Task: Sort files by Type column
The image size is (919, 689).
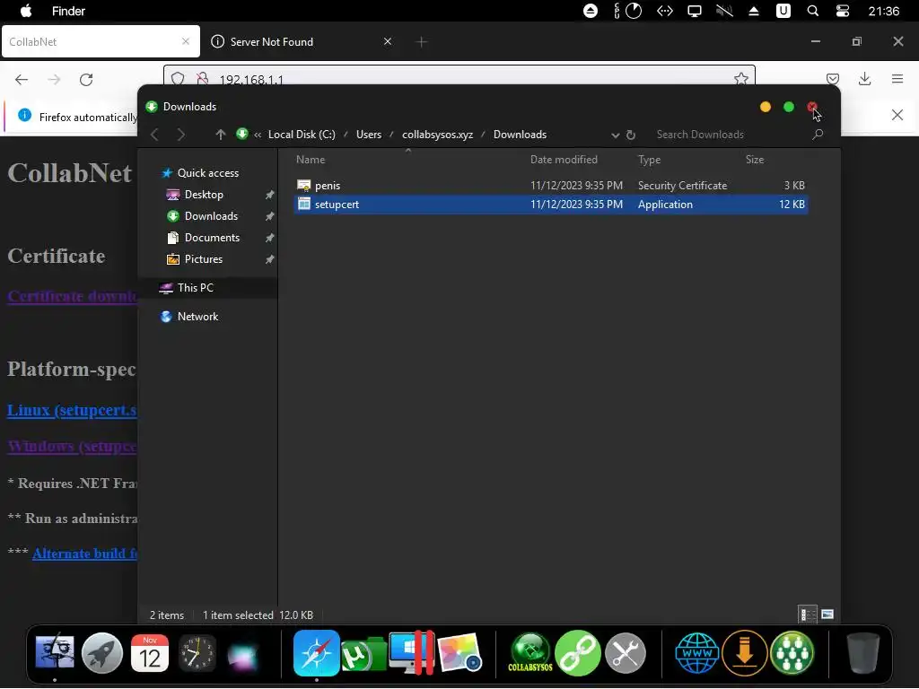Action: pos(649,160)
